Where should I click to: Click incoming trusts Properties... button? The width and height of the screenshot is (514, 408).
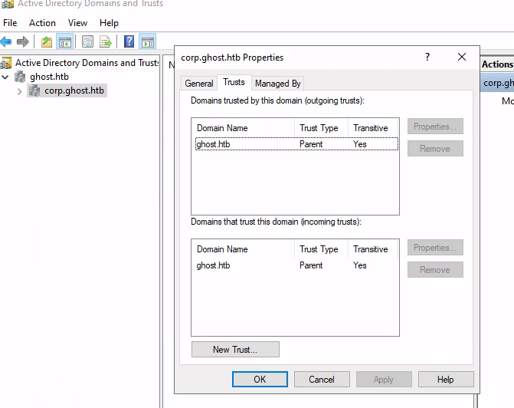pos(435,248)
